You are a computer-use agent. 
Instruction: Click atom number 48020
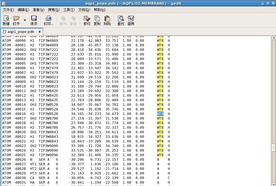(x=20, y=132)
